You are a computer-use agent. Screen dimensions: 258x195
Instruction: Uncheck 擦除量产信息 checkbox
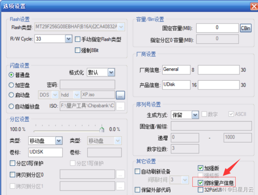point(200,183)
